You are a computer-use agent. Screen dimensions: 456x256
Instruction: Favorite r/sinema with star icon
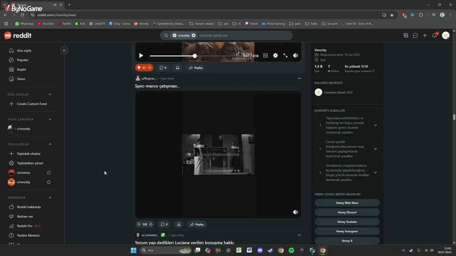49,173
